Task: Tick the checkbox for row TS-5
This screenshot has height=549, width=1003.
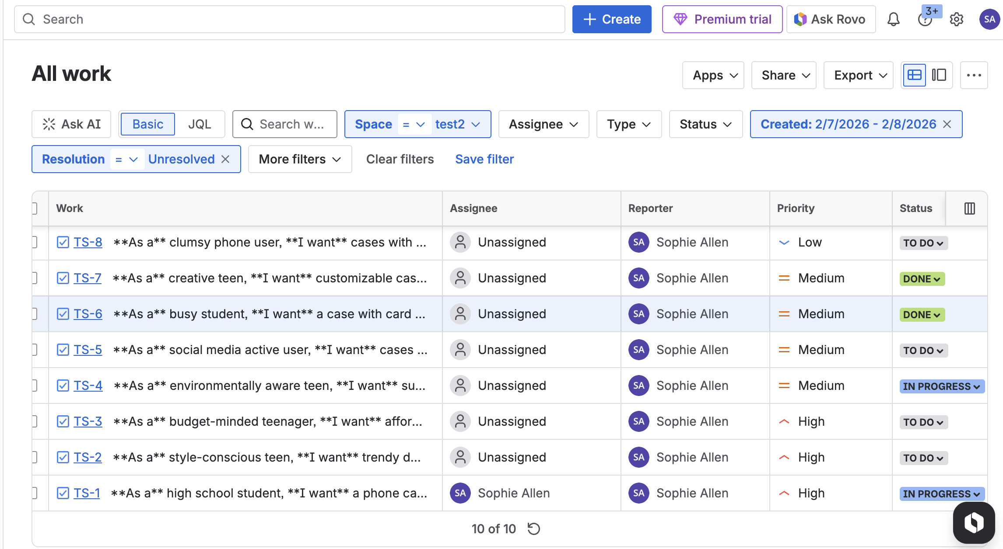Action: point(35,350)
